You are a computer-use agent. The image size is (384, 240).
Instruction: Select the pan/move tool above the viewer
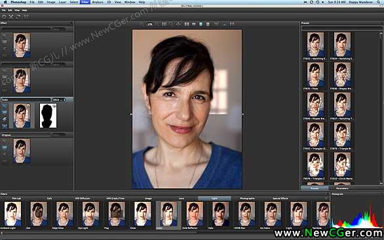point(178,24)
